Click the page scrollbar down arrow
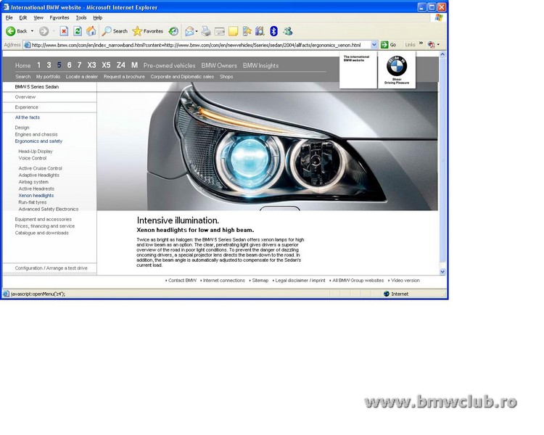The height and width of the screenshot is (435, 544). tap(442, 272)
